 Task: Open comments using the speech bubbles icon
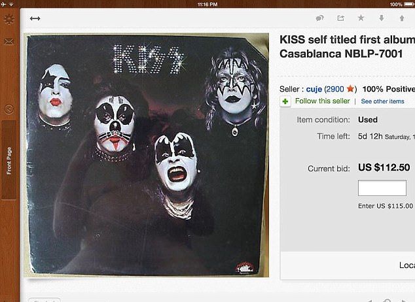319,18
